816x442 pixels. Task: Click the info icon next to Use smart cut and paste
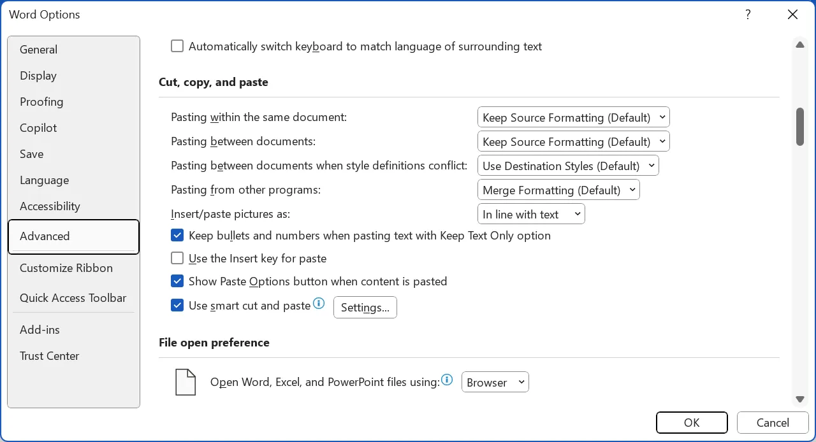[x=319, y=304]
